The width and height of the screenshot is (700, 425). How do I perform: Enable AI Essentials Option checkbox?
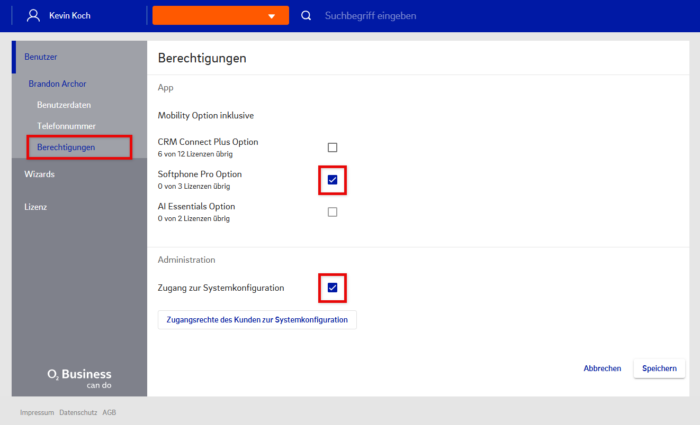tap(333, 212)
